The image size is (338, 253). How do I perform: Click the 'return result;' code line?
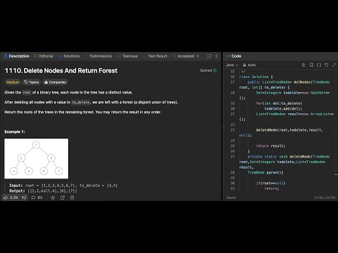270,145
